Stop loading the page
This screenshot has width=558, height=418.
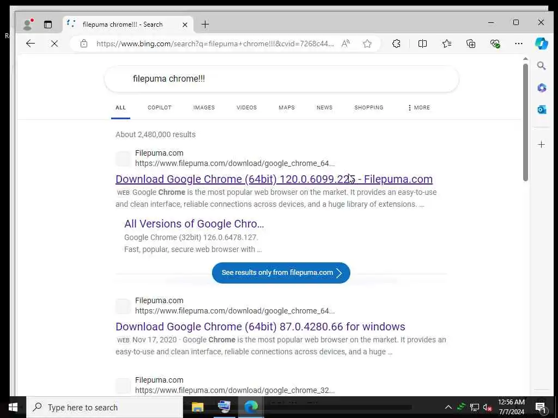54,44
